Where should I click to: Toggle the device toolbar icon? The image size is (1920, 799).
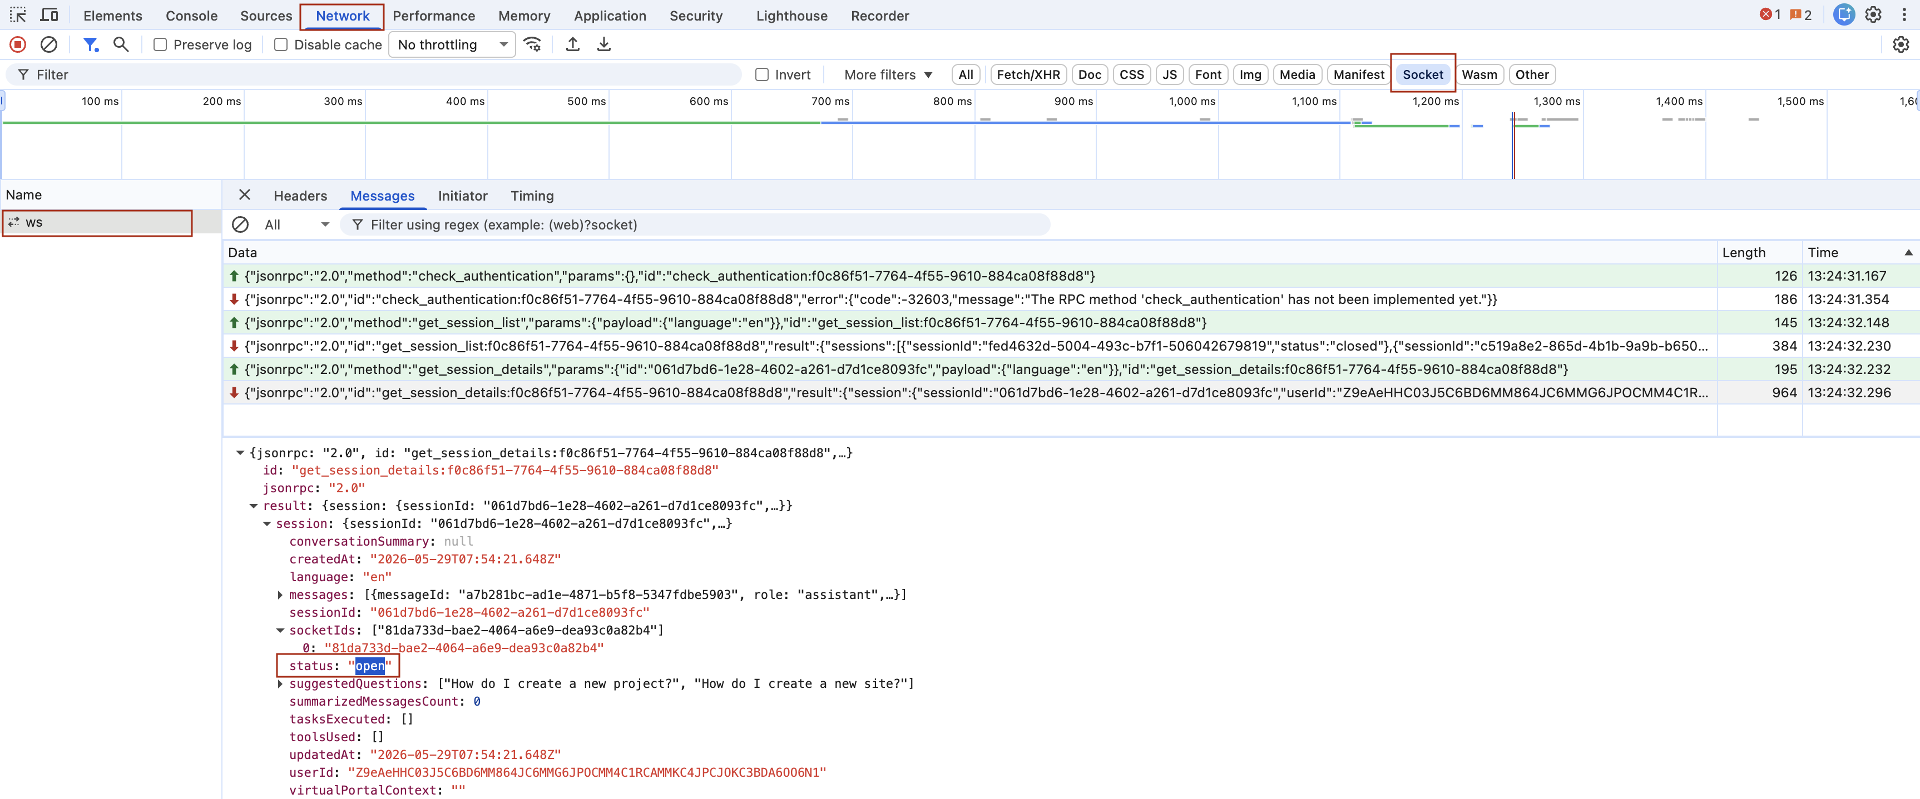49,15
